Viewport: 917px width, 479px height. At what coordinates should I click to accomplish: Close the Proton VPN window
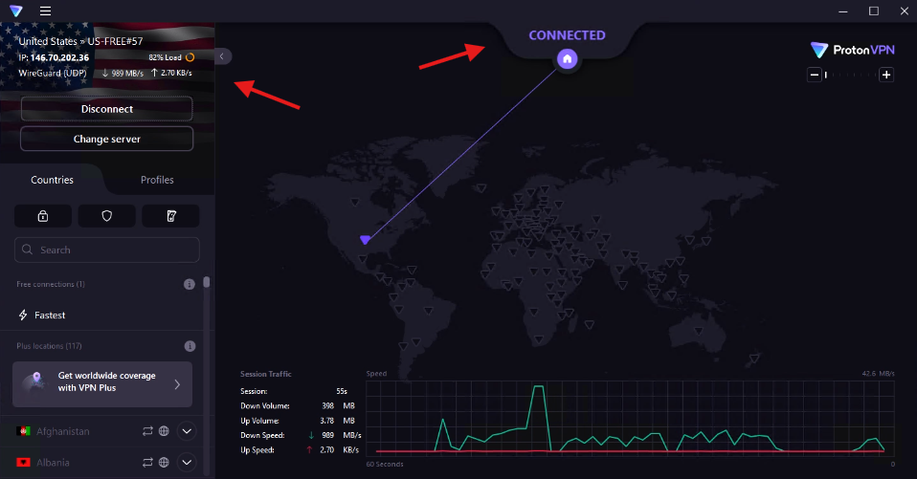click(x=905, y=11)
